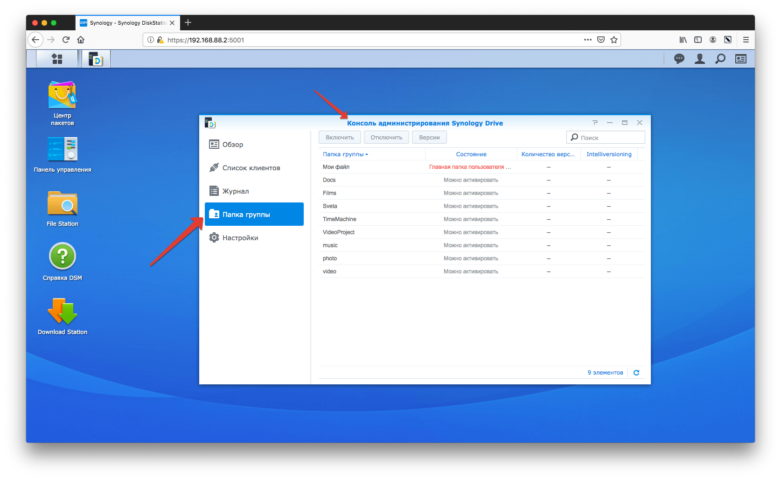
Task: Toggle Firefox sidebar icon
Action: [698, 40]
